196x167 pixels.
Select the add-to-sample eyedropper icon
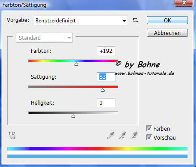[x=122, y=135]
